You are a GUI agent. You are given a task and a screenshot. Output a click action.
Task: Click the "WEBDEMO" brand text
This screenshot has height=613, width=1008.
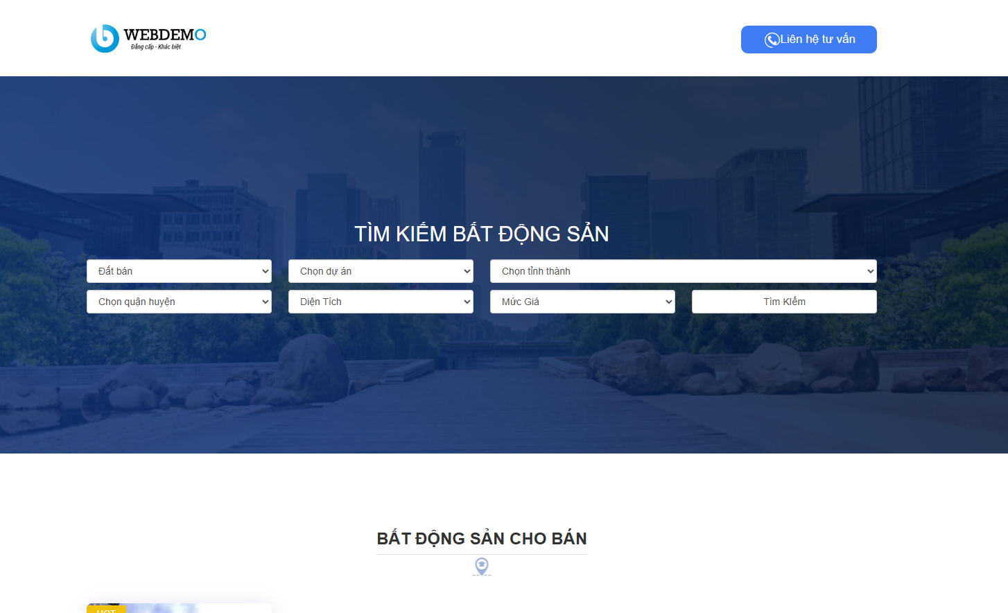[164, 35]
